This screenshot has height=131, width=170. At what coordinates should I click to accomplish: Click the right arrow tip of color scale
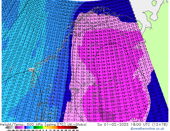78,128
